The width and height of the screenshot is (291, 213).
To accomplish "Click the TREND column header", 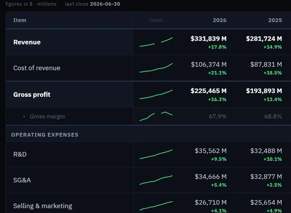I will pos(156,20).
